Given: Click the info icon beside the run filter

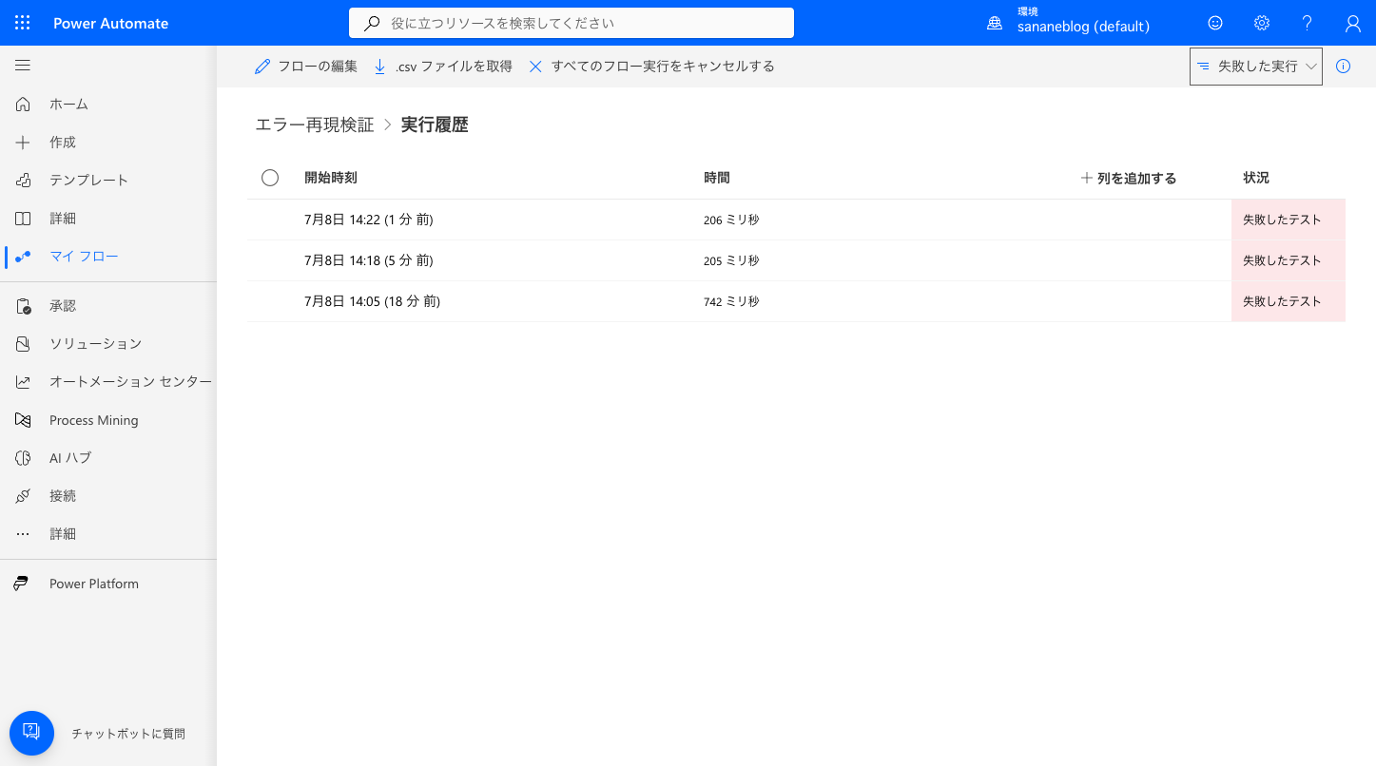Looking at the screenshot, I should point(1343,67).
